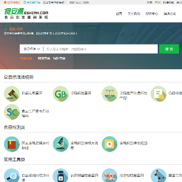Click the 食品生产许可办证指南 text link

35,113
